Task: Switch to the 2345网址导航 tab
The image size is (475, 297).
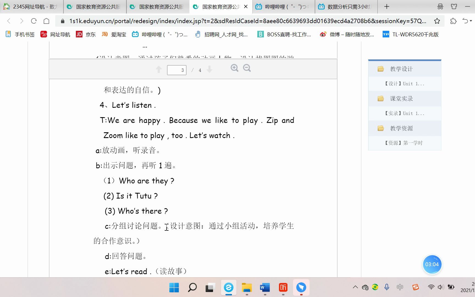Action: tap(32, 7)
